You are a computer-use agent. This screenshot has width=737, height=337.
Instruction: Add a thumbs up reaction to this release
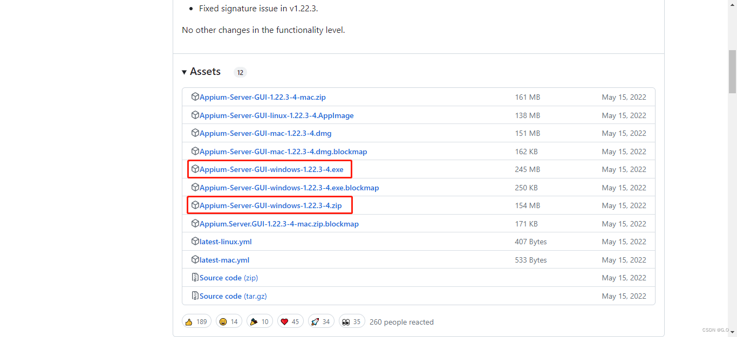pyautogui.click(x=196, y=321)
